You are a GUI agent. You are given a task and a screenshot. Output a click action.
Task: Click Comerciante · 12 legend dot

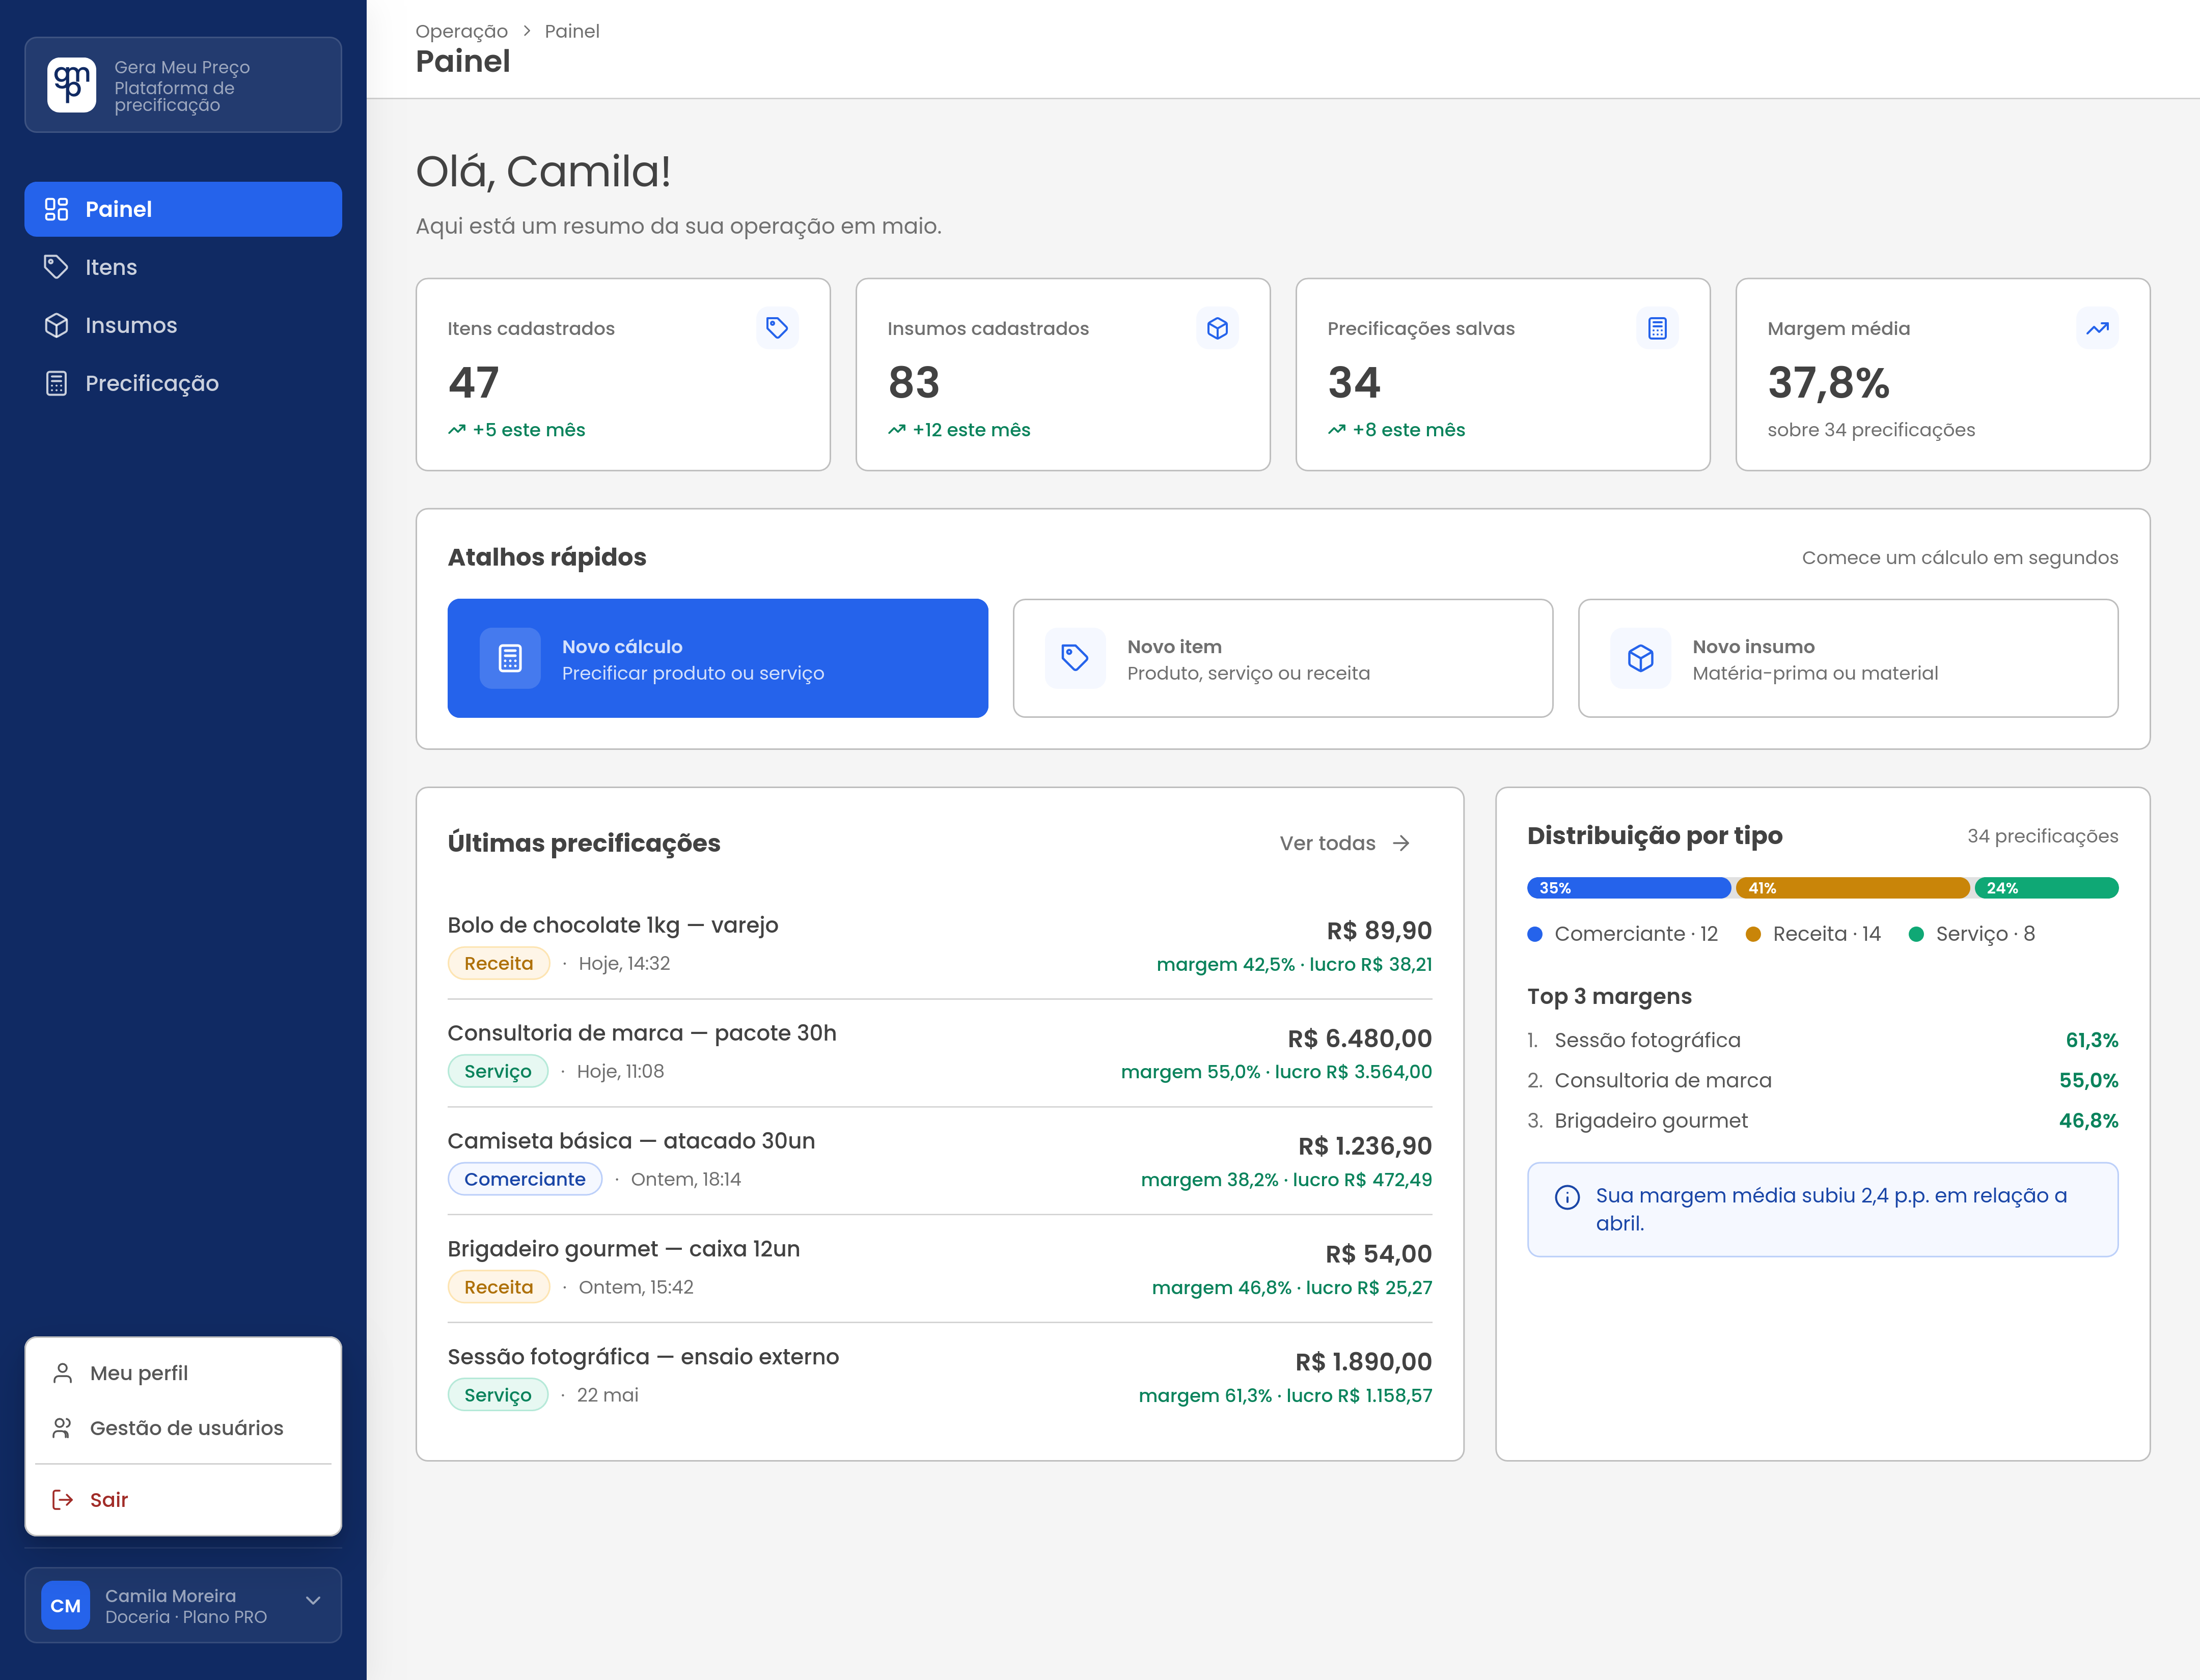click(x=1535, y=934)
